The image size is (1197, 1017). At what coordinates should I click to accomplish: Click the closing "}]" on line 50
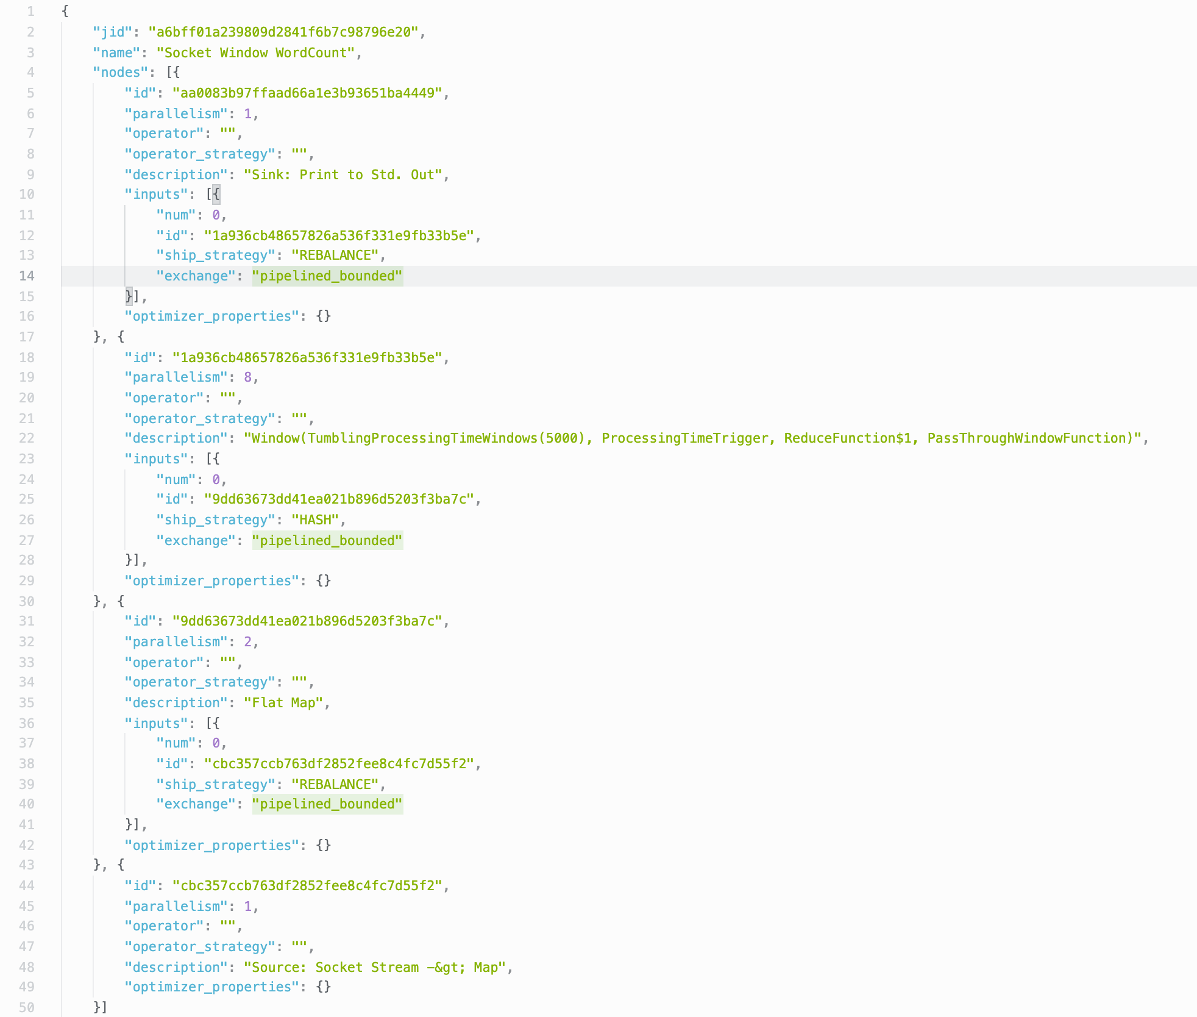tap(101, 1008)
